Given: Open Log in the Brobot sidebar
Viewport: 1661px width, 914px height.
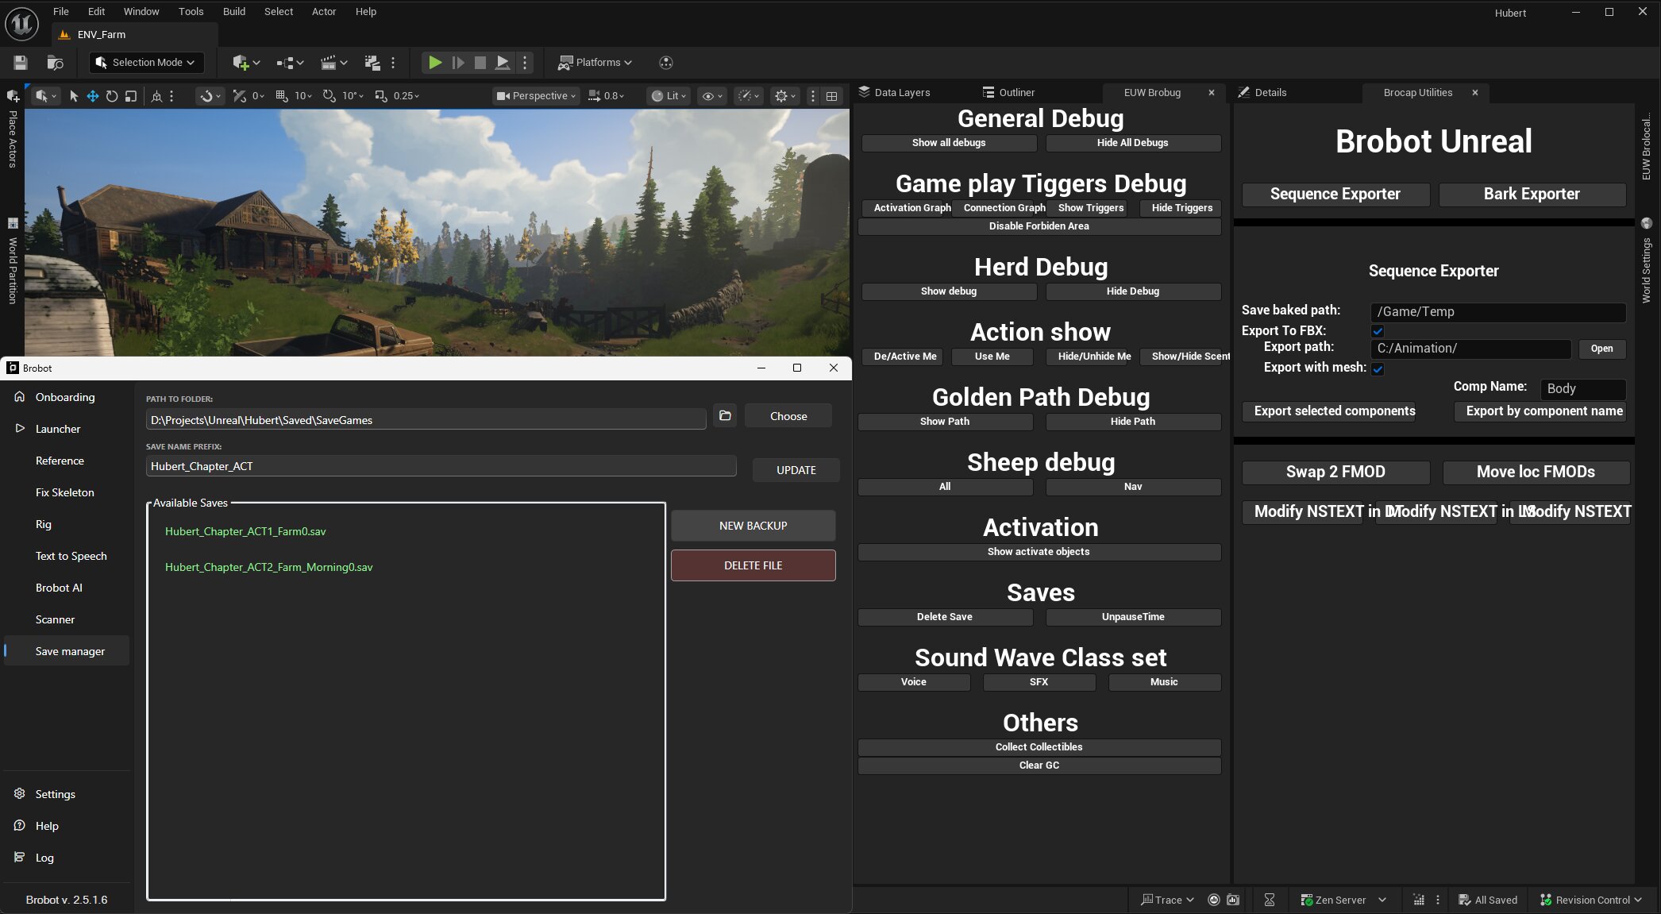Looking at the screenshot, I should point(66,858).
